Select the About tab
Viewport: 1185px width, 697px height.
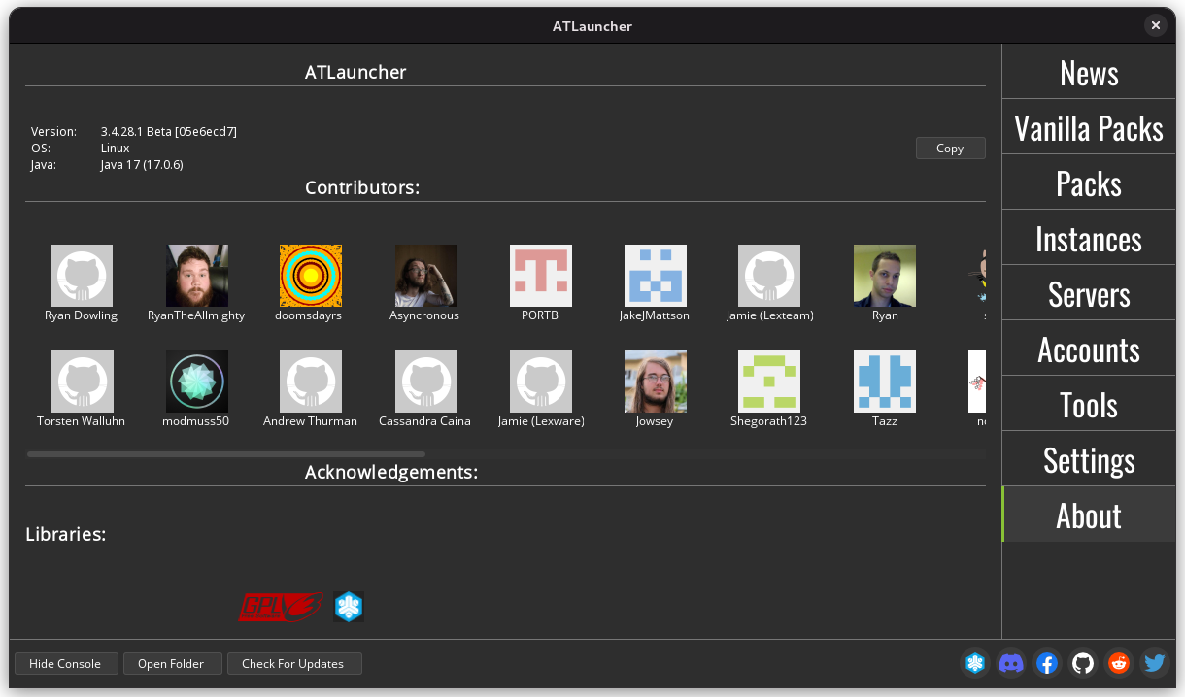coord(1089,514)
